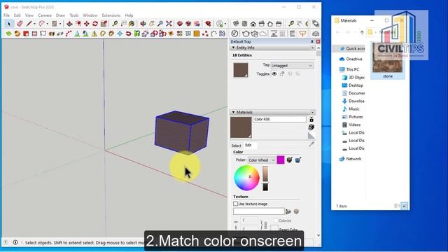Click Match Color of Object icon
This screenshot has height=252, width=448.
click(x=289, y=160)
